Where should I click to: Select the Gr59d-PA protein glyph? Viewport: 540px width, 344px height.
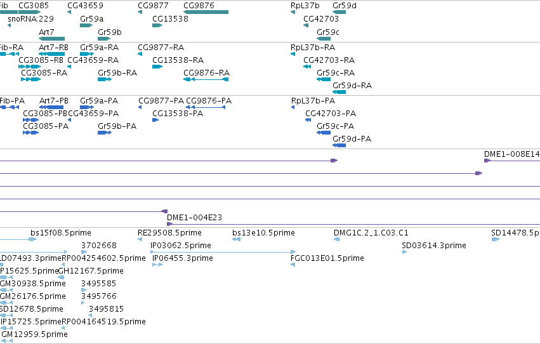[x=339, y=145]
